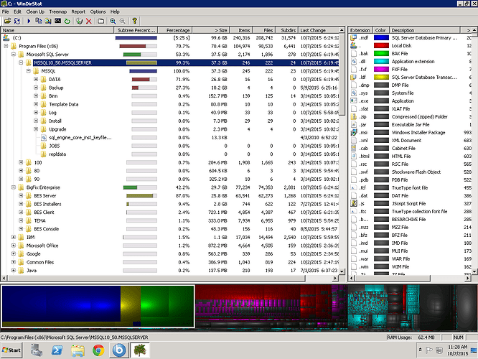The image size is (478, 359).
Task: Click the blue .mdf color swatch
Action: click(381, 38)
